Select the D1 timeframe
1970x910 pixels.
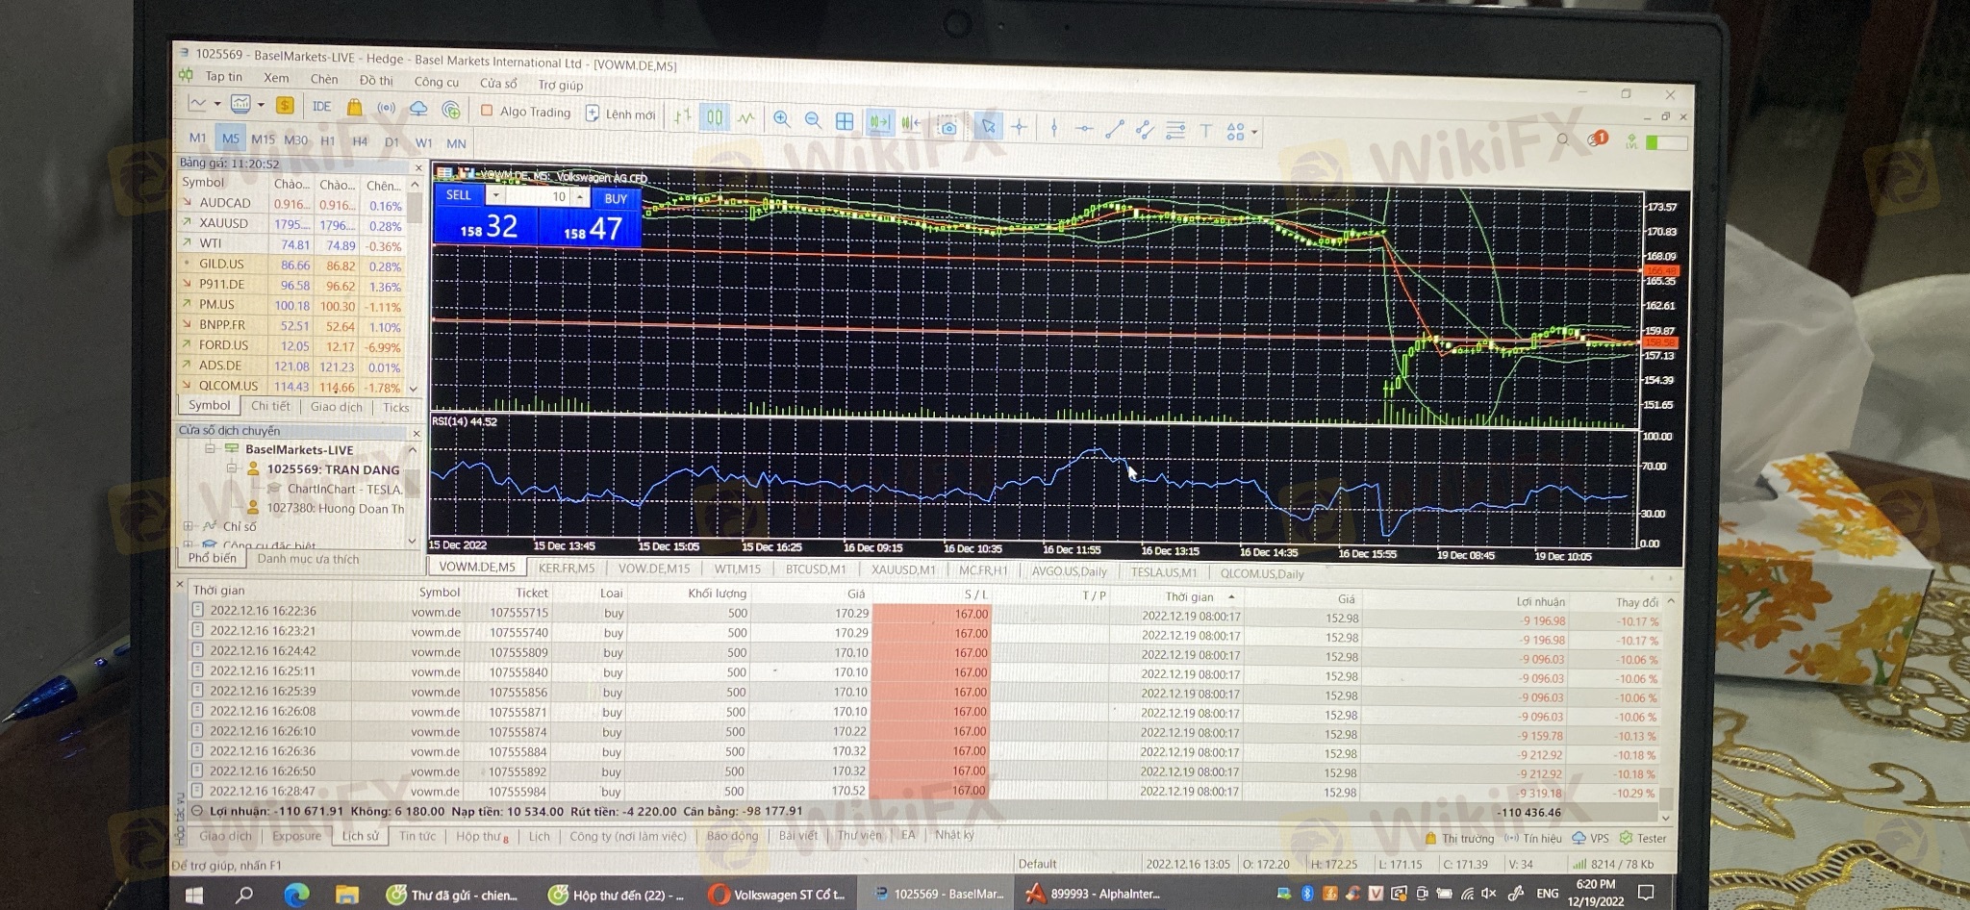[x=391, y=142]
